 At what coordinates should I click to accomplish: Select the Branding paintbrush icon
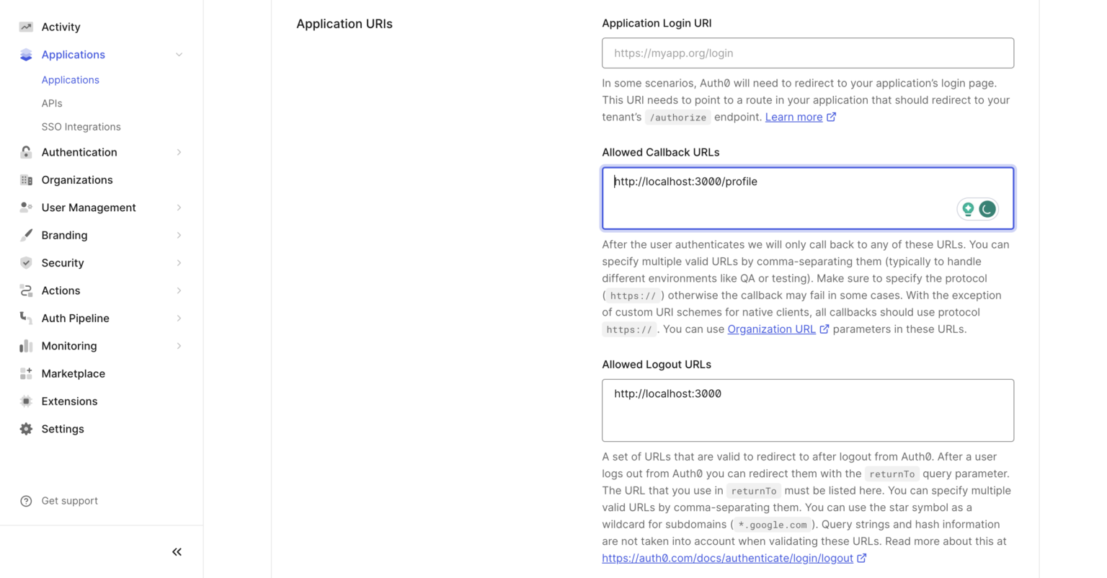(x=26, y=235)
